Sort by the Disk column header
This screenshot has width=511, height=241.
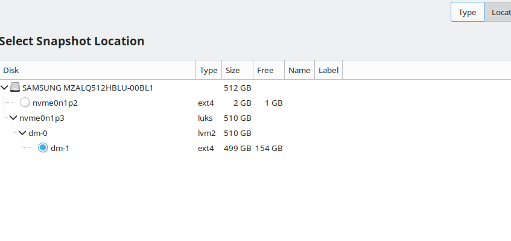(98, 70)
